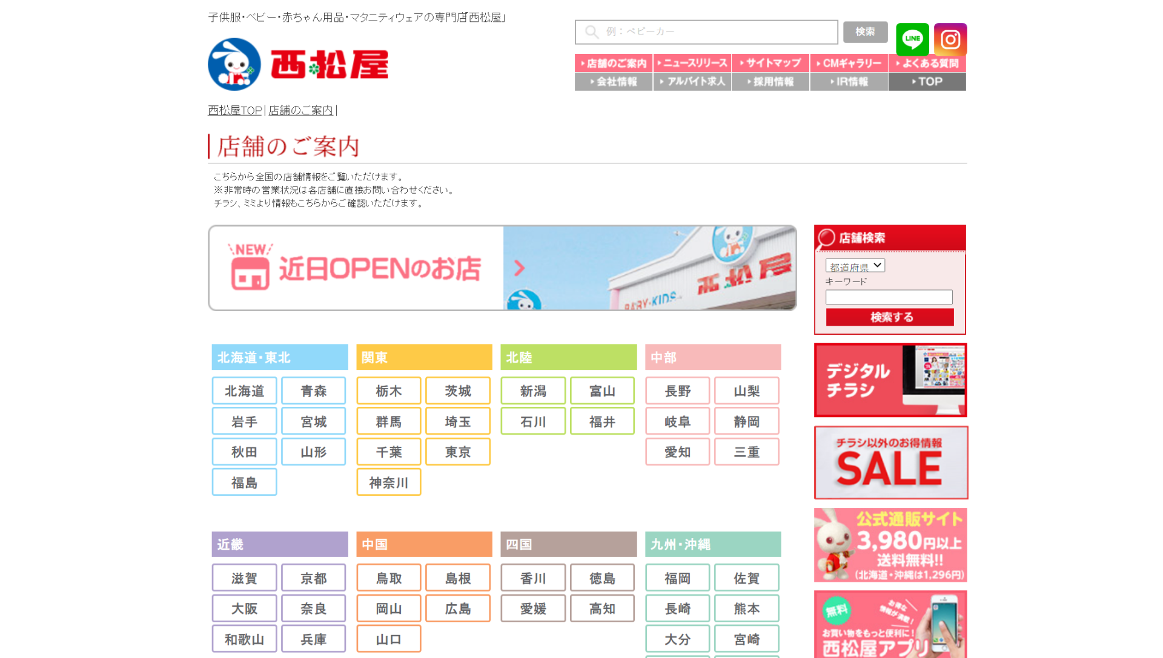1163x658 pixels.
Task: Pick 富山 under 北陸
Action: click(x=602, y=391)
